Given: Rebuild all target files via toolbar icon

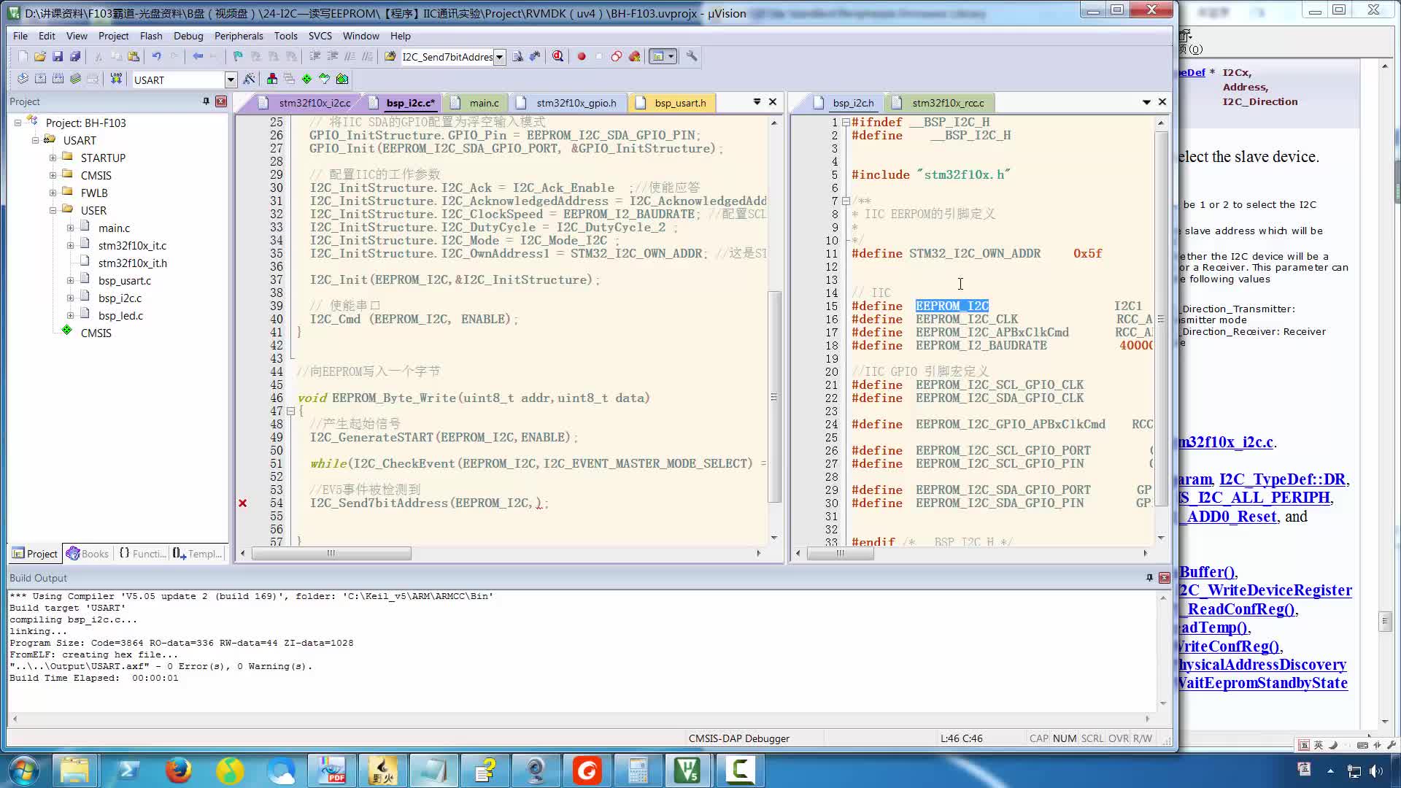Looking at the screenshot, I should [58, 79].
